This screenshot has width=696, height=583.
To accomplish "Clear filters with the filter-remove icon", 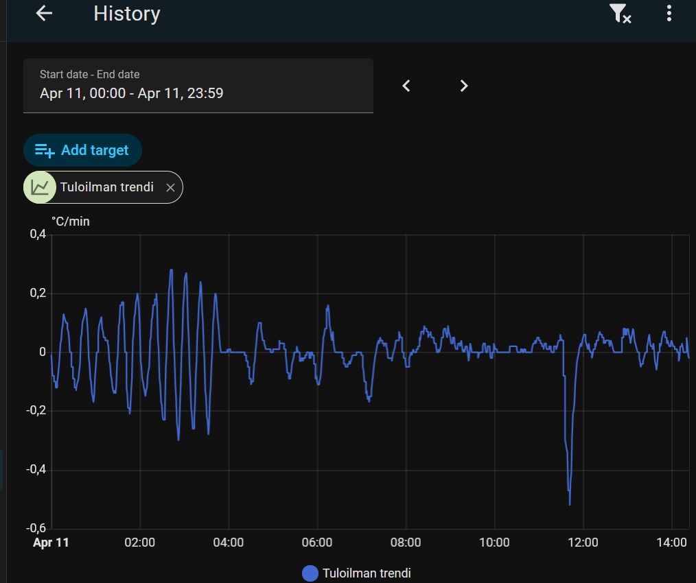I will [620, 14].
